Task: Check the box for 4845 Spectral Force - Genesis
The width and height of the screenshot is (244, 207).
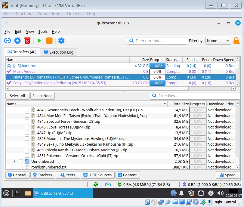Action: [x=27, y=121]
